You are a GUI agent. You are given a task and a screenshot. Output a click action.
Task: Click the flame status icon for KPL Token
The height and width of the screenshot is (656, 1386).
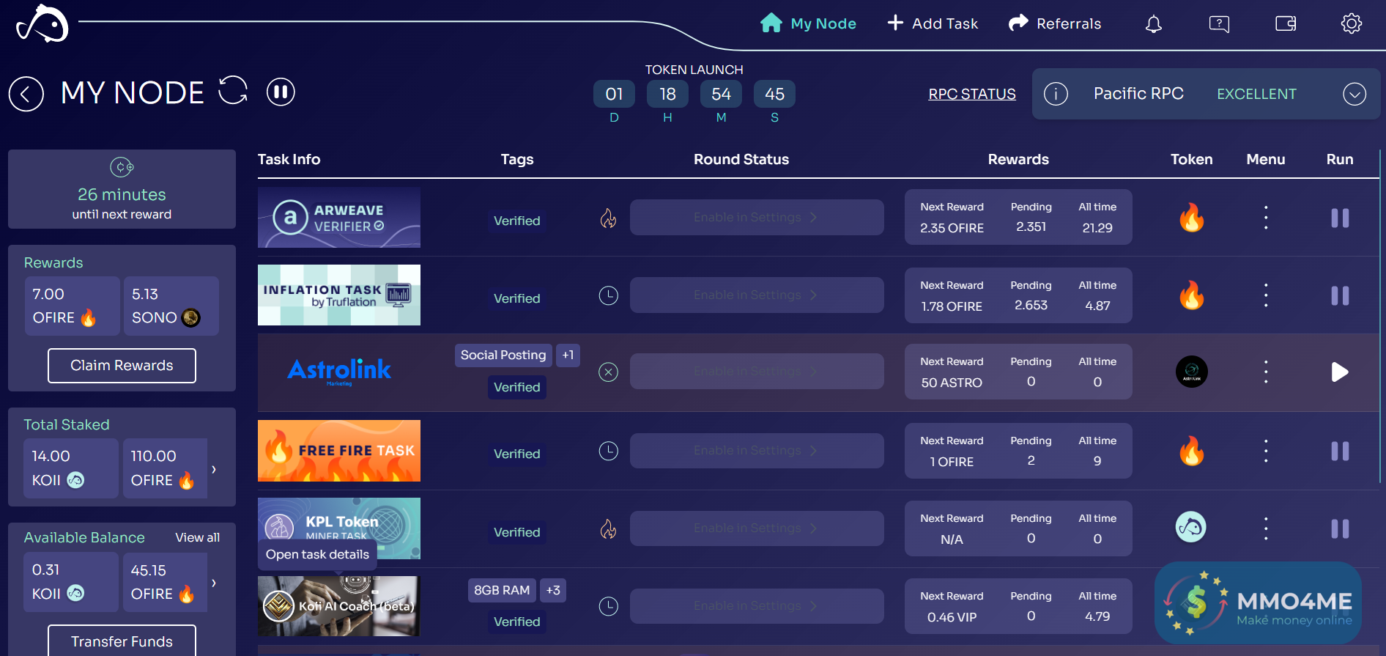[609, 528]
